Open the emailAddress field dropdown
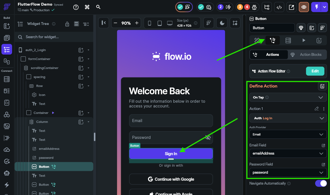The image size is (330, 195). 288,153
